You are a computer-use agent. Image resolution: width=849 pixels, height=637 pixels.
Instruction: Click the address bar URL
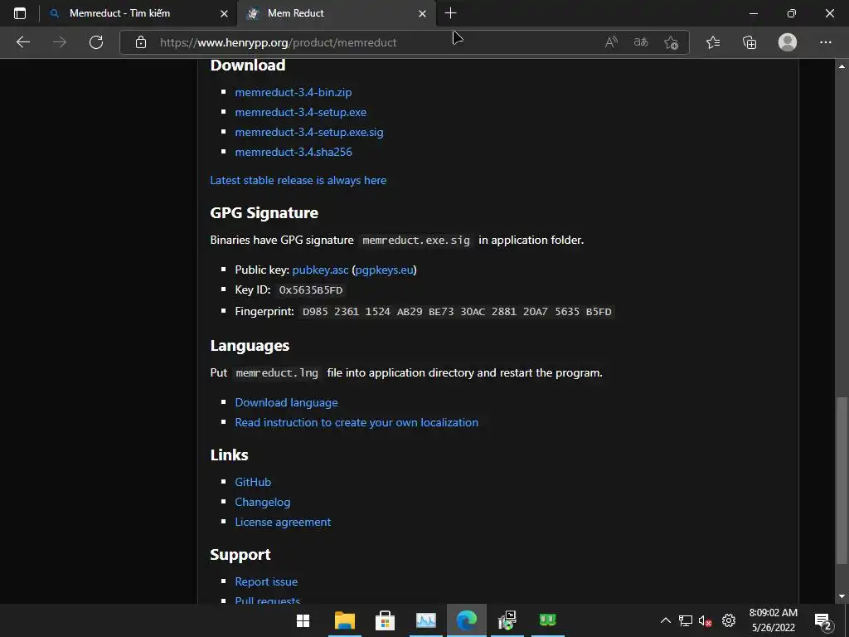coord(278,42)
